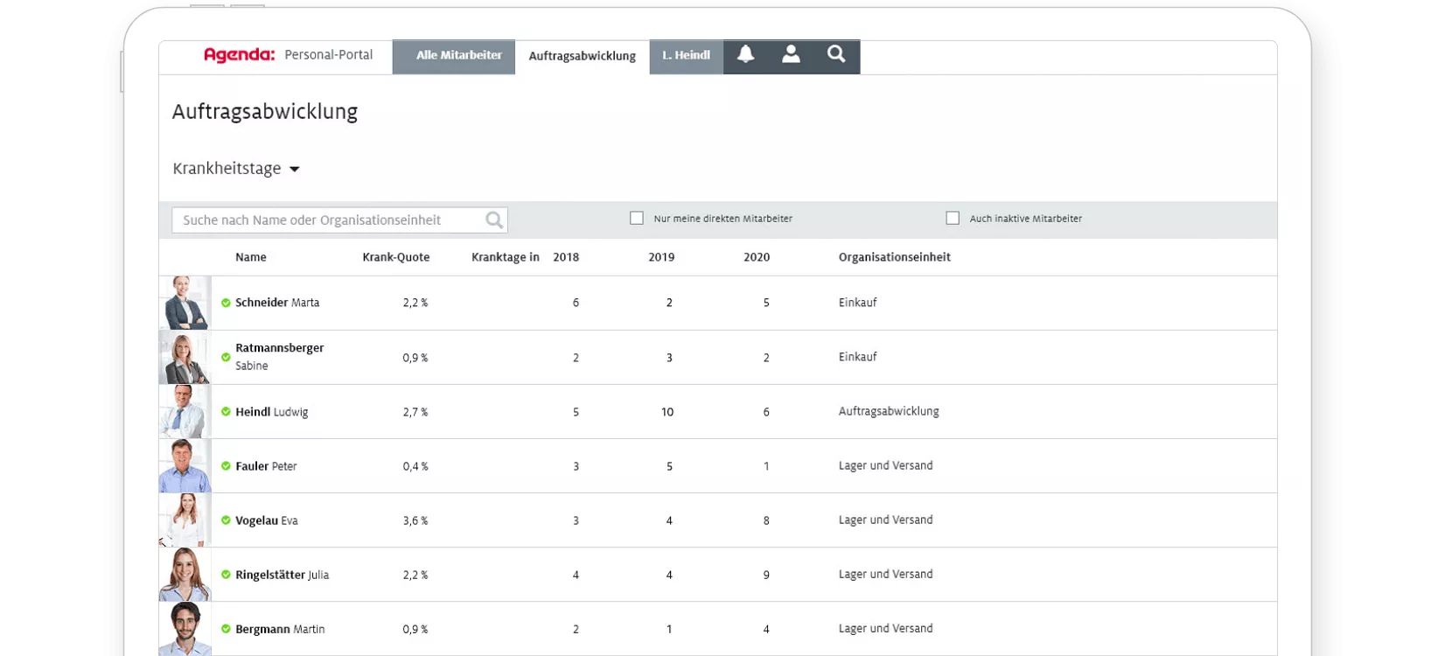
Task: Click green status icon beside Bergmann Martin
Action: coord(226,629)
